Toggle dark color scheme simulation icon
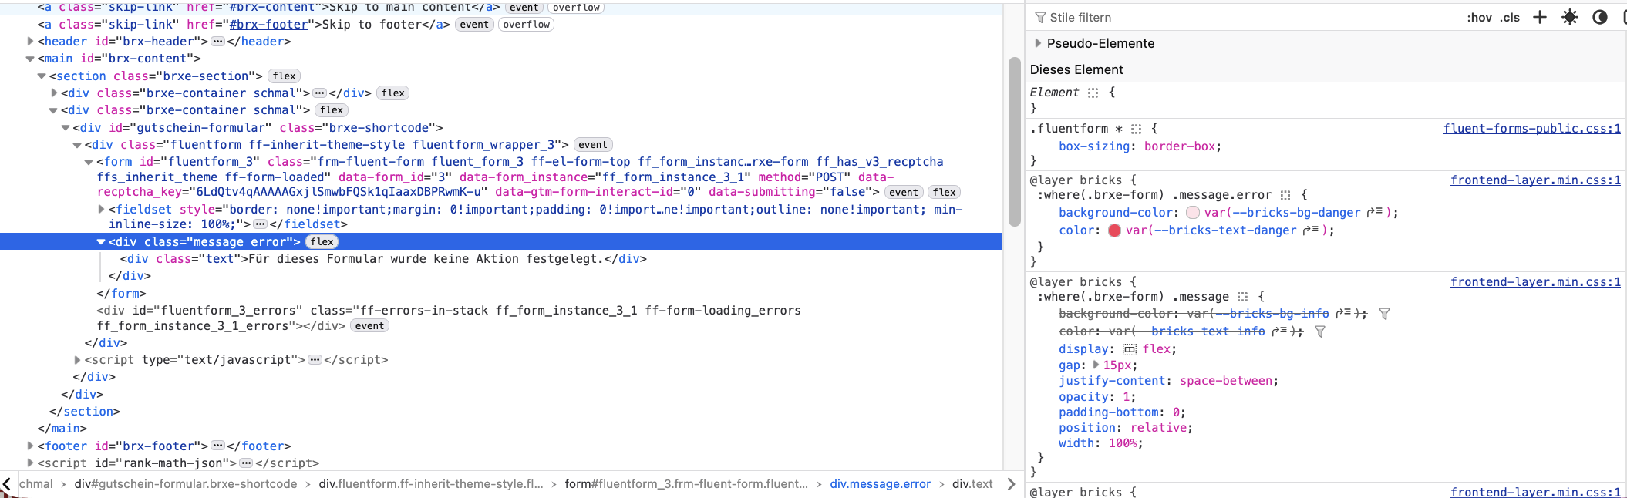The image size is (1627, 498). [1600, 17]
